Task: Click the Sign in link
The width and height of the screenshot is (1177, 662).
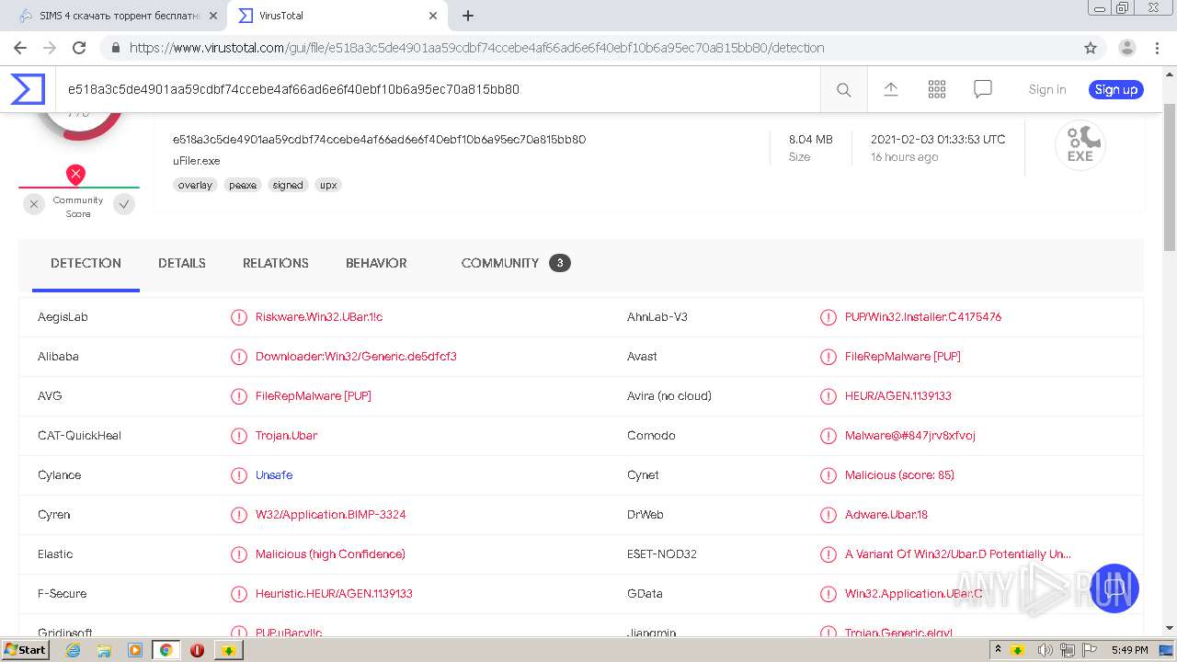Action: (x=1047, y=89)
